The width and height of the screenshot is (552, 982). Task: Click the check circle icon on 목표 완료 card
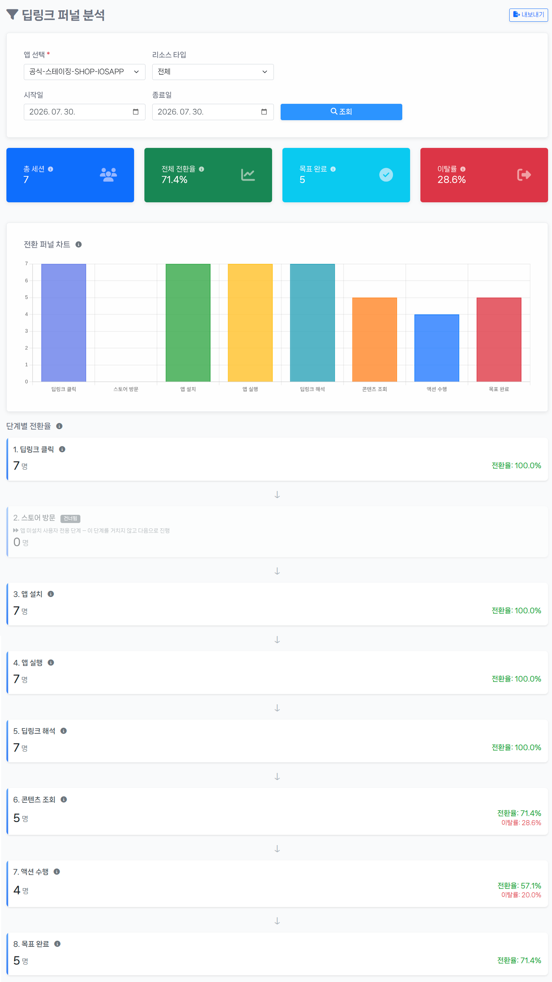pyautogui.click(x=386, y=175)
